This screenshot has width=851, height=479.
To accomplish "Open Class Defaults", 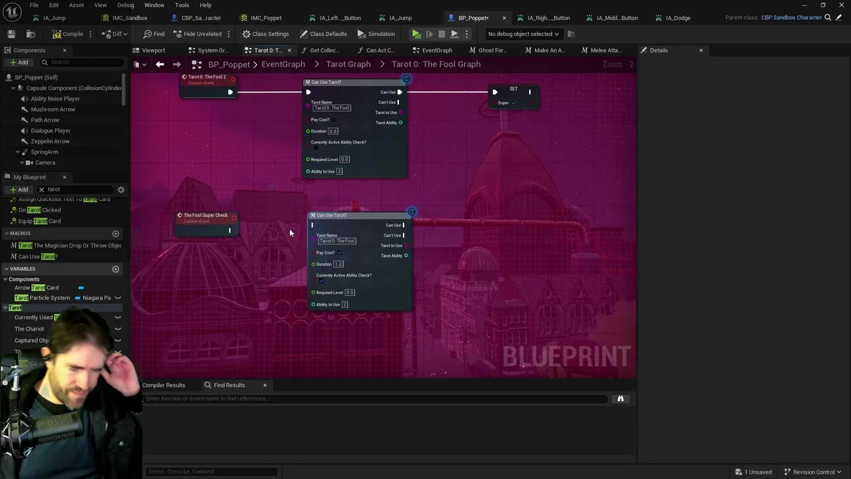I will 323,34.
